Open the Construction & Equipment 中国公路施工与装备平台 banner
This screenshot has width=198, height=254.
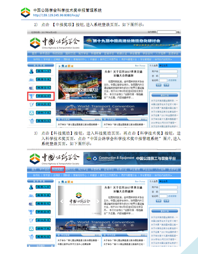tap(132, 158)
